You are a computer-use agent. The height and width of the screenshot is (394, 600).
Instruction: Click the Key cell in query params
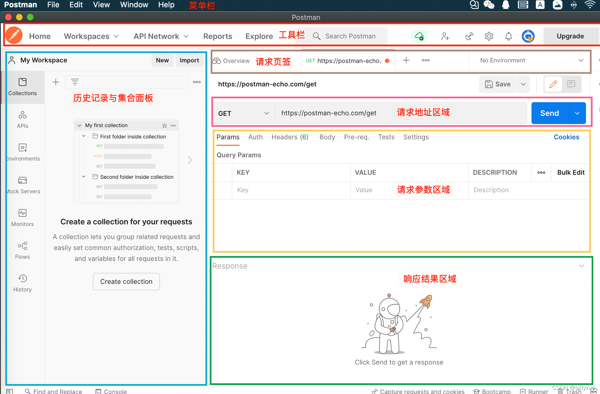(291, 190)
